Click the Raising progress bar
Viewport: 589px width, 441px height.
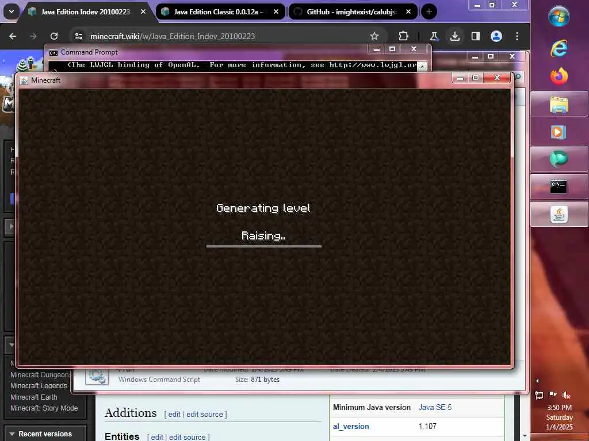(x=263, y=246)
